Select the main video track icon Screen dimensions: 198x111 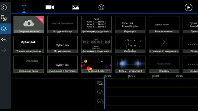coord(100,83)
